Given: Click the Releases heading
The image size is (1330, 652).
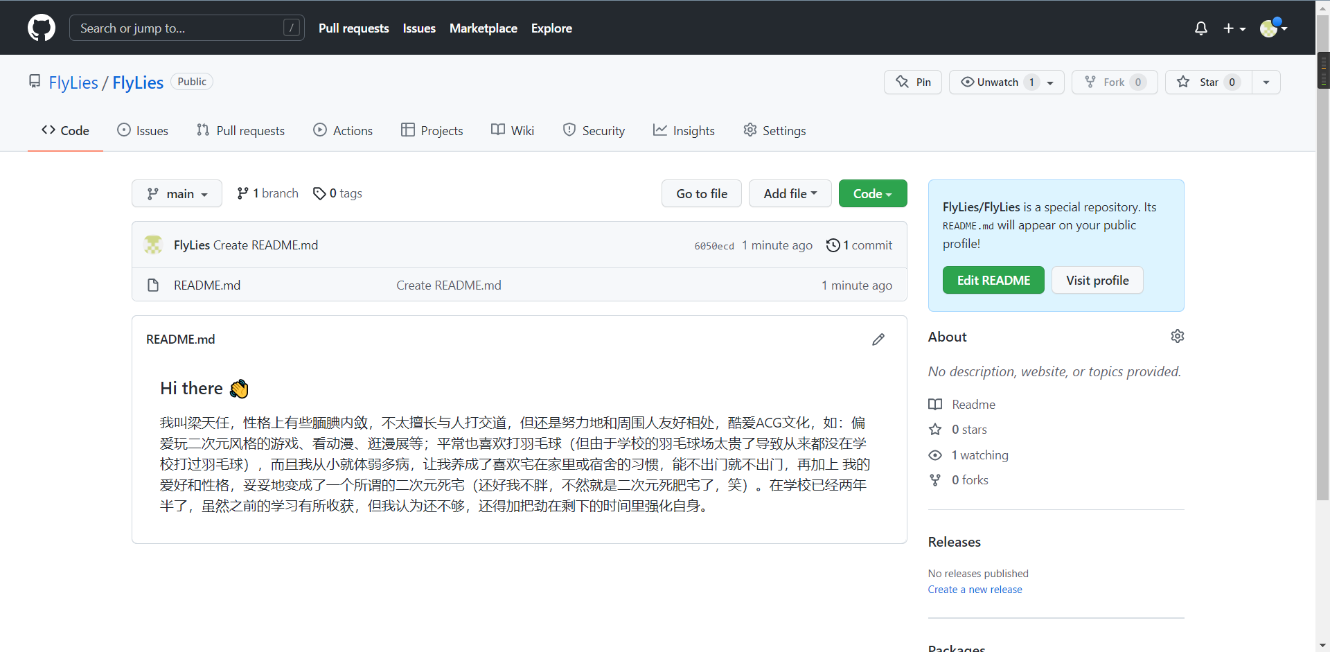Looking at the screenshot, I should click(x=955, y=542).
